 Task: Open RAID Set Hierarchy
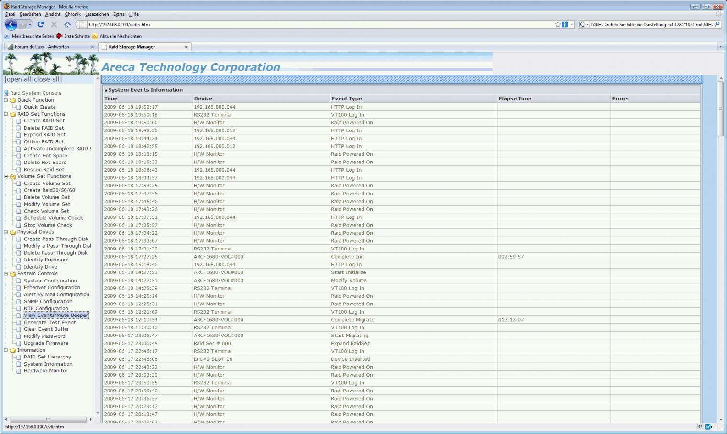(47, 357)
